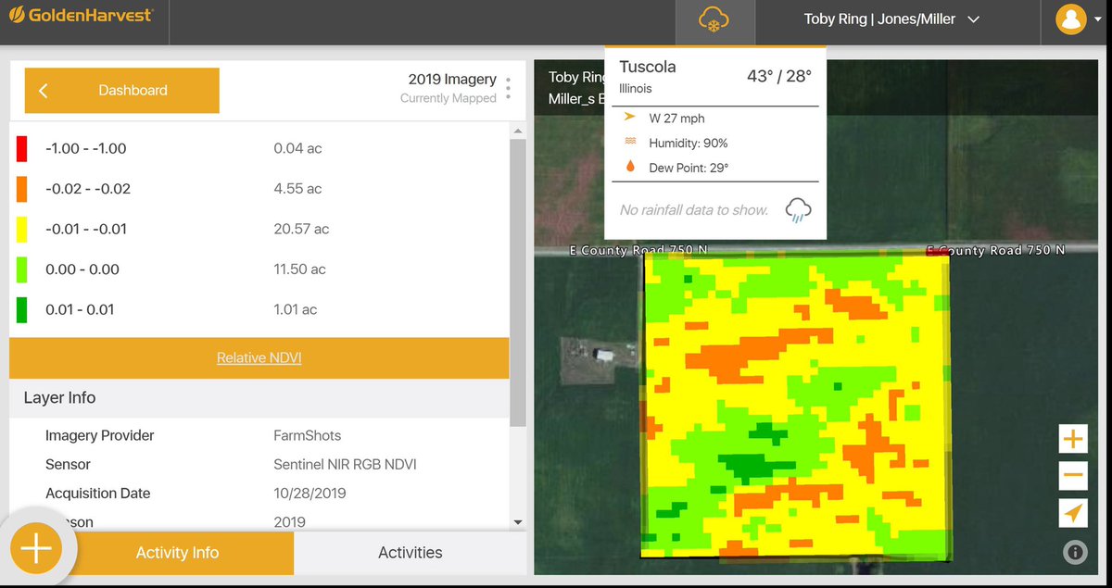Image resolution: width=1112 pixels, height=588 pixels.
Task: Click the 20.57 ac value
Action: coord(301,229)
